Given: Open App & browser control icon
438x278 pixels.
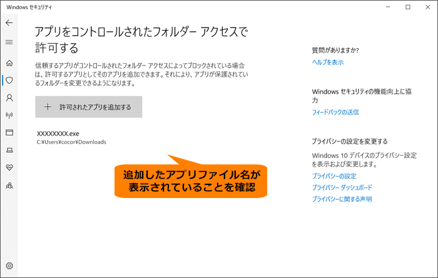Looking at the screenshot, I should (9, 132).
